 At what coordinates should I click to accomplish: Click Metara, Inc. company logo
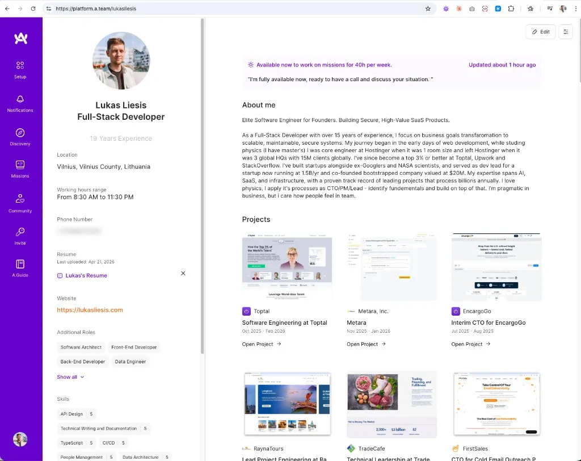pyautogui.click(x=351, y=311)
